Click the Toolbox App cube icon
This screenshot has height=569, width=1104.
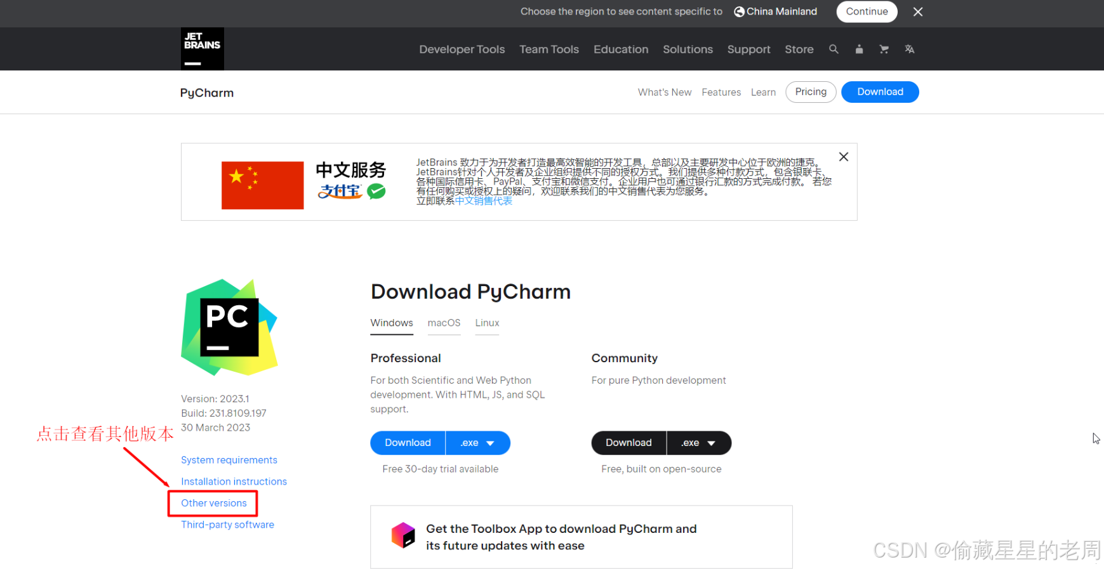point(403,535)
